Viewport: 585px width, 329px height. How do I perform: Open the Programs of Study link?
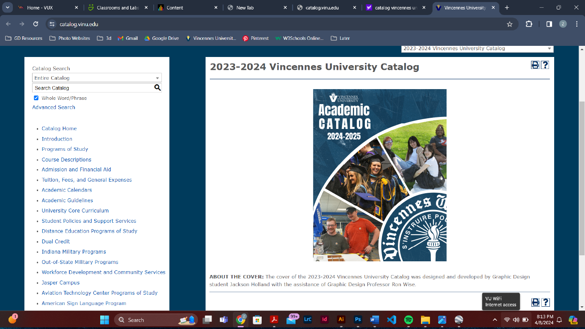coord(65,149)
